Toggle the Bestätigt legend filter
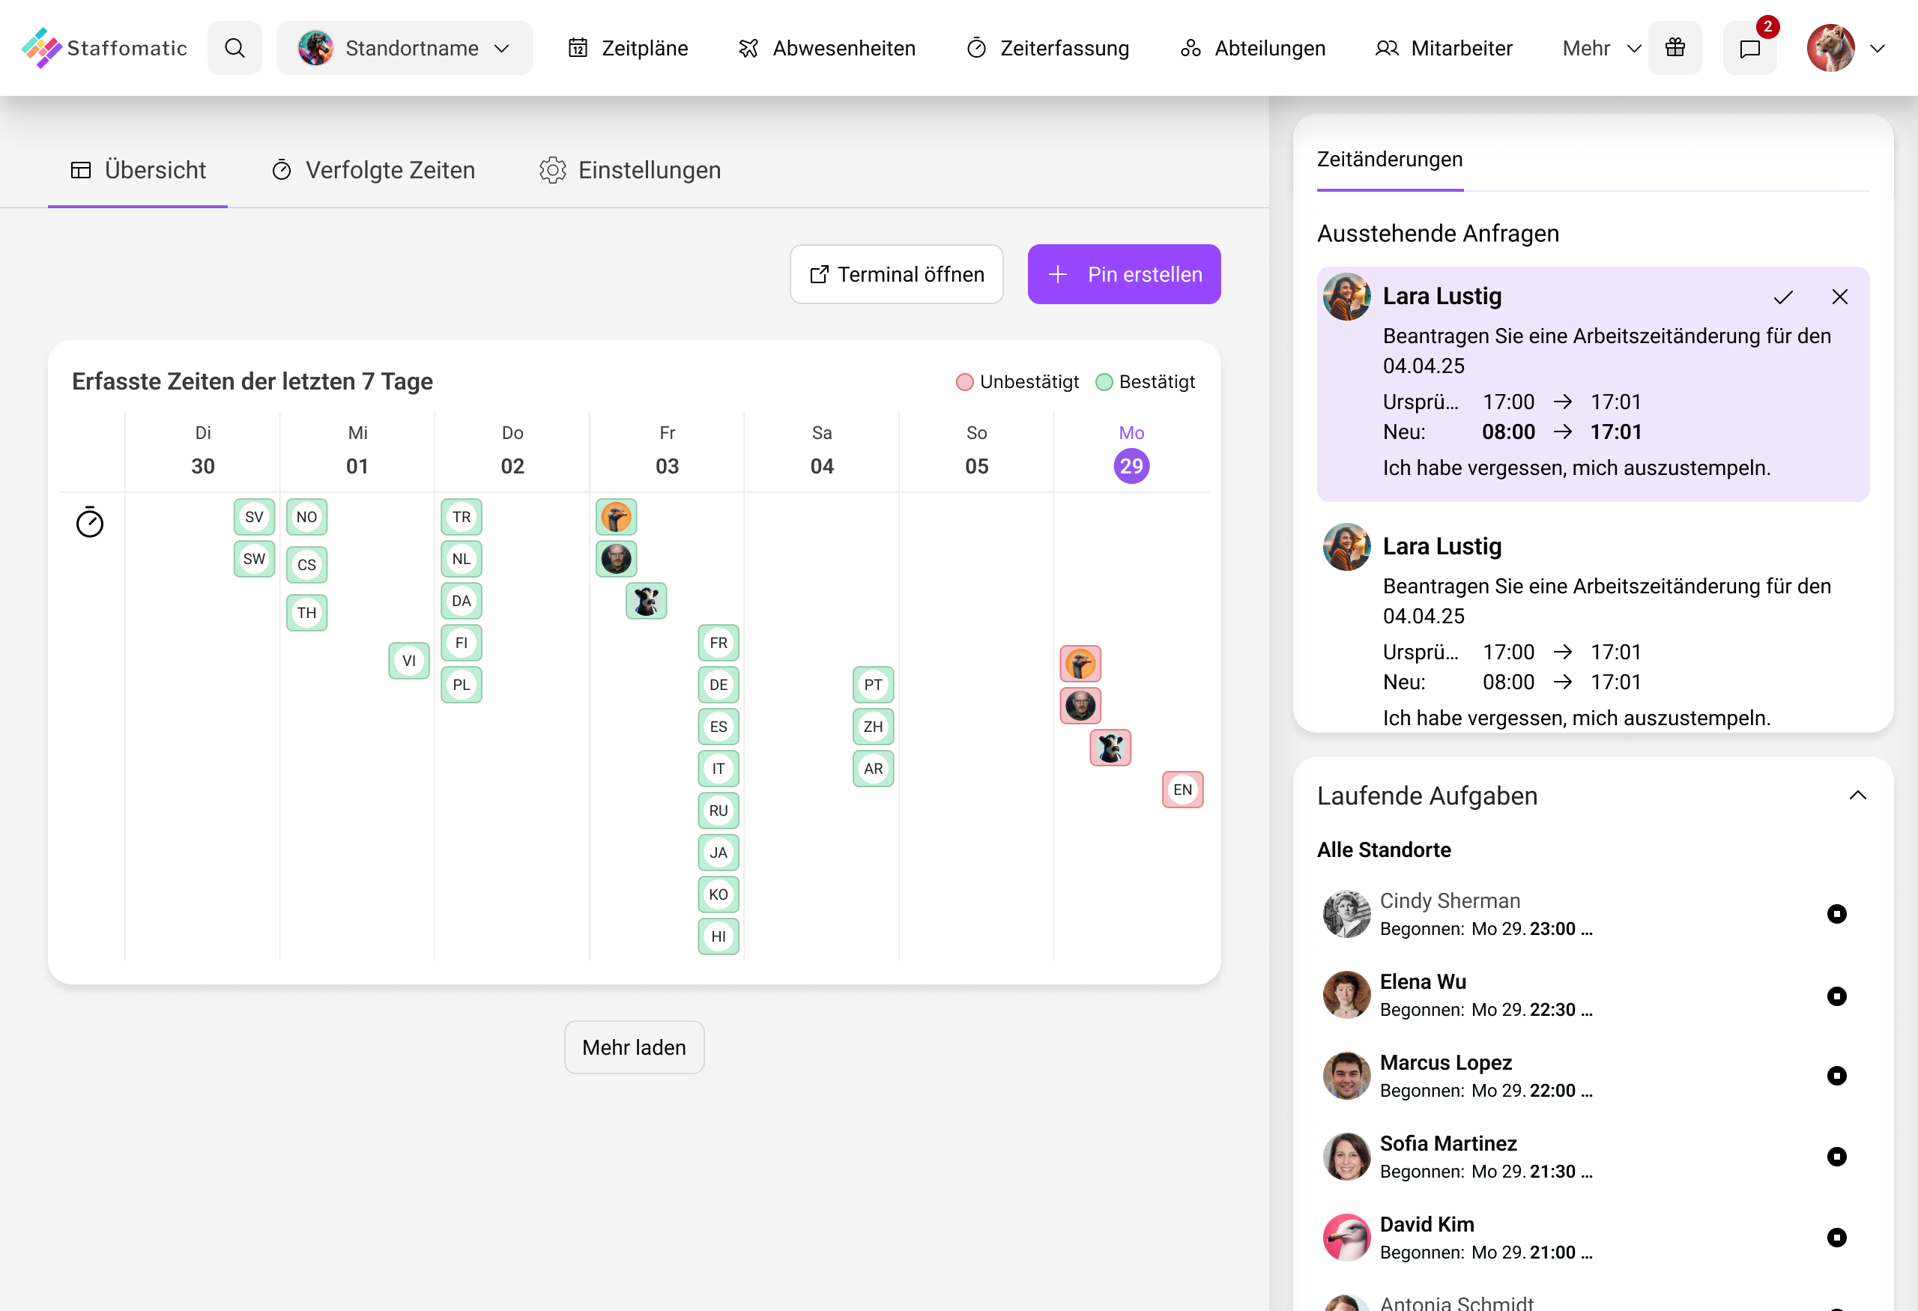The height and width of the screenshot is (1311, 1918). pyautogui.click(x=1146, y=381)
